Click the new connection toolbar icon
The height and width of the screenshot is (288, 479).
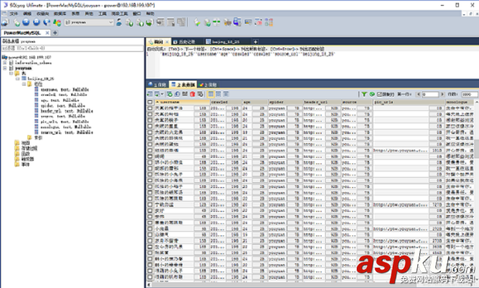[5, 22]
